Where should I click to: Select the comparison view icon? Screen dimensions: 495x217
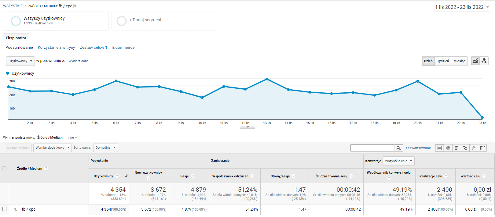tap(465, 148)
